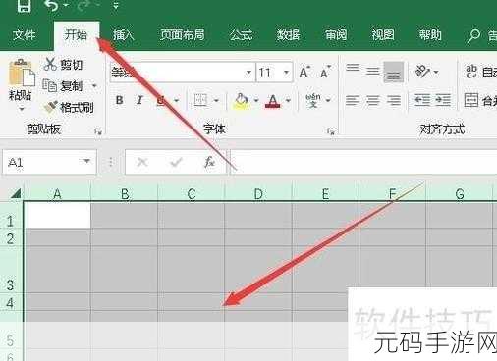
Task: Open the Fill Color dropdown arrow
Action: 256,100
